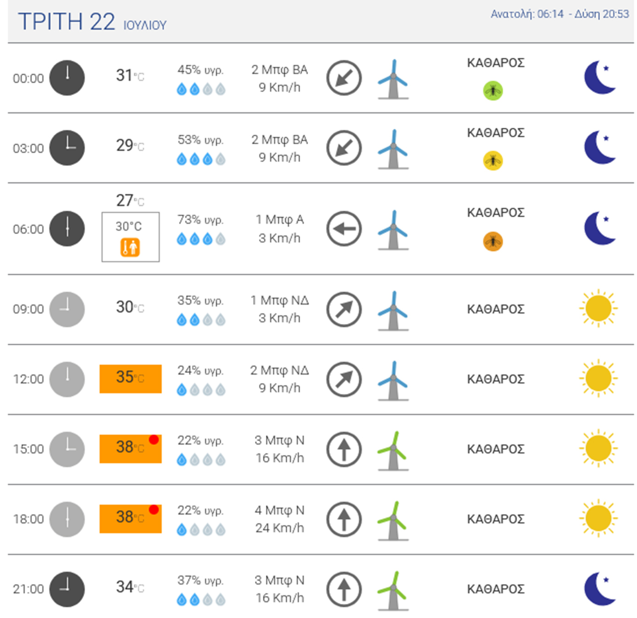Click the orange heat discomfort icon at 06:00
The image size is (637, 618).
(130, 247)
